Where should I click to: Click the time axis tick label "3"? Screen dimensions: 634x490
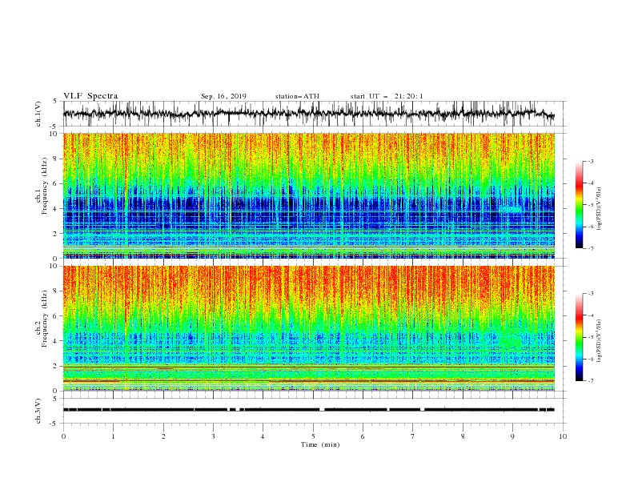(213, 436)
